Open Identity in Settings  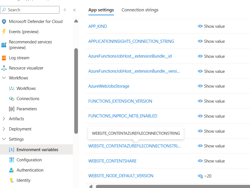point(24,180)
